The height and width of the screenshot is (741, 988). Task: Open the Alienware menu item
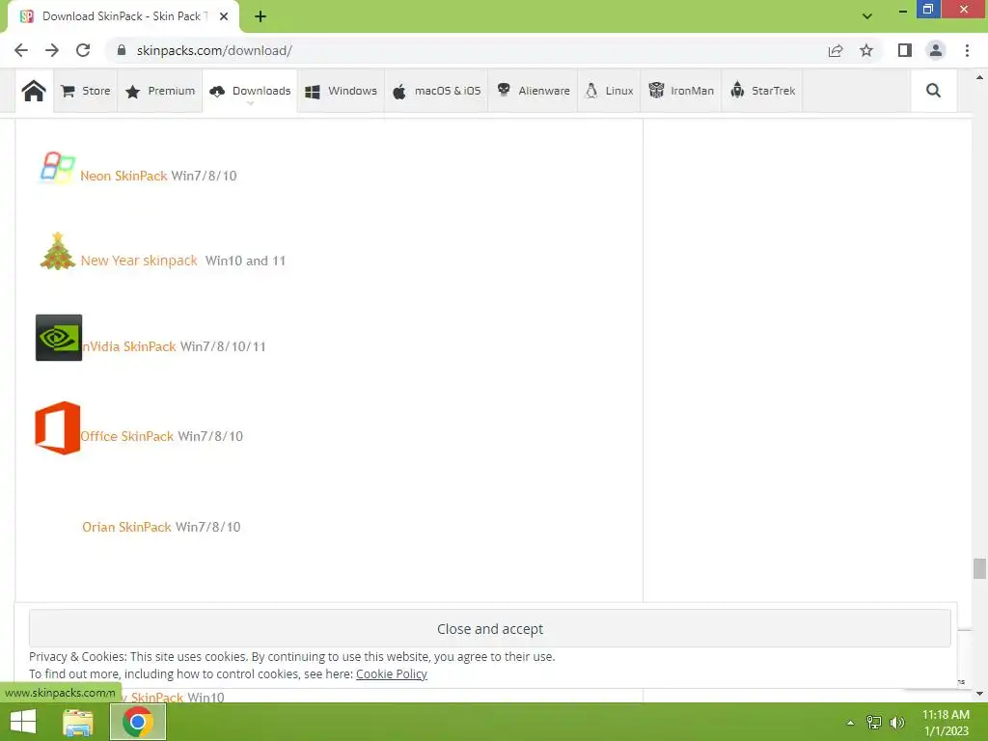(x=533, y=91)
